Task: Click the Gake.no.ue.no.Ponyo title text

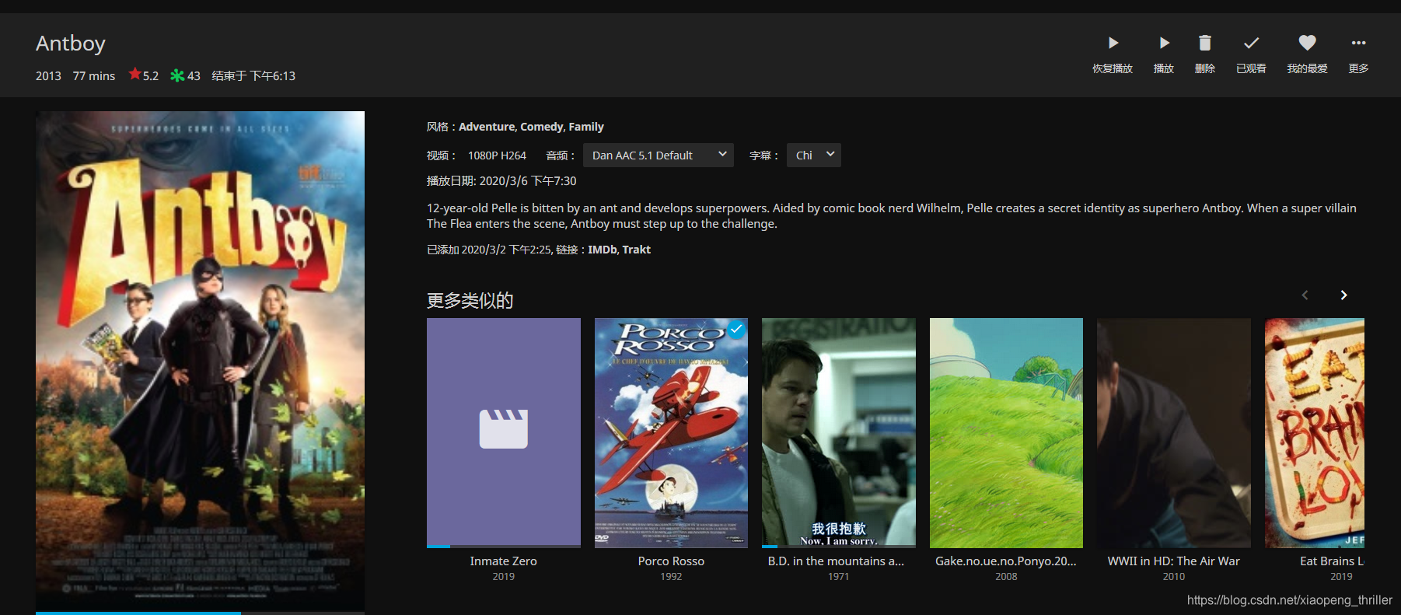Action: click(1006, 561)
